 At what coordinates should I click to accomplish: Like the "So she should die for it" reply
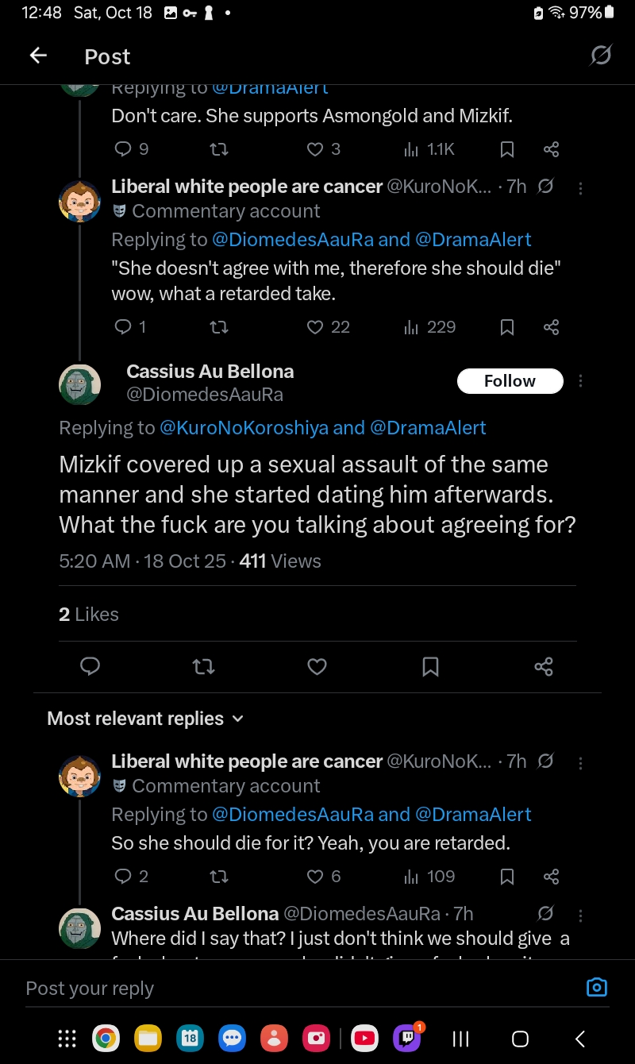point(324,877)
